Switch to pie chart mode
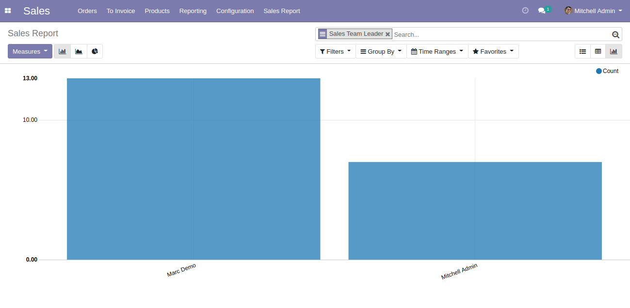This screenshot has height=308, width=630. click(95, 51)
